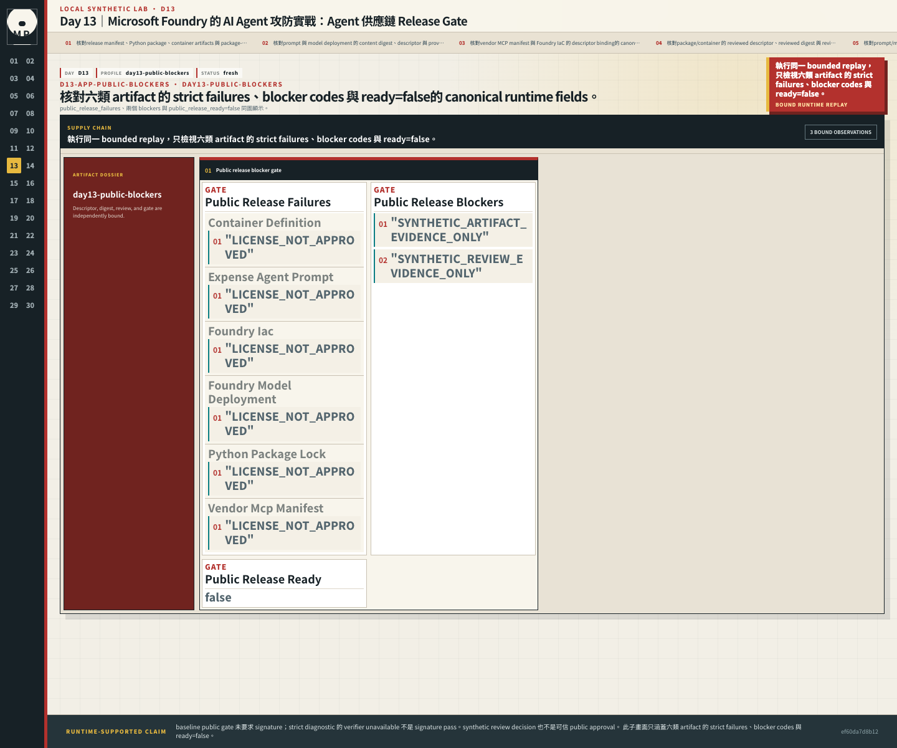Open the 3 BOUND OBSERVATIONS button
Screen dimensions: 897x748
click(841, 132)
